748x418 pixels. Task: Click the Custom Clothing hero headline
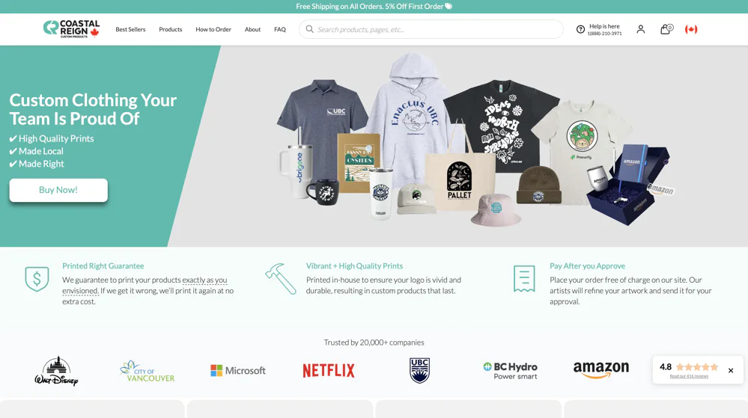93,109
